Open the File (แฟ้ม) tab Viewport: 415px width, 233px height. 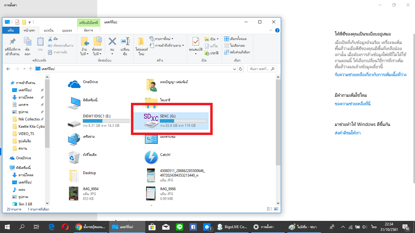point(11,30)
